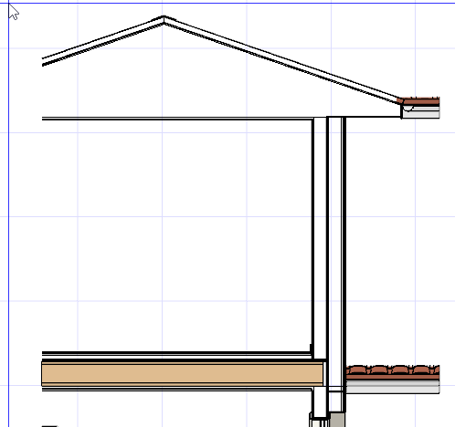Select the ceiling lining under the timber beam
The height and width of the screenshot is (427, 455).
(176, 389)
